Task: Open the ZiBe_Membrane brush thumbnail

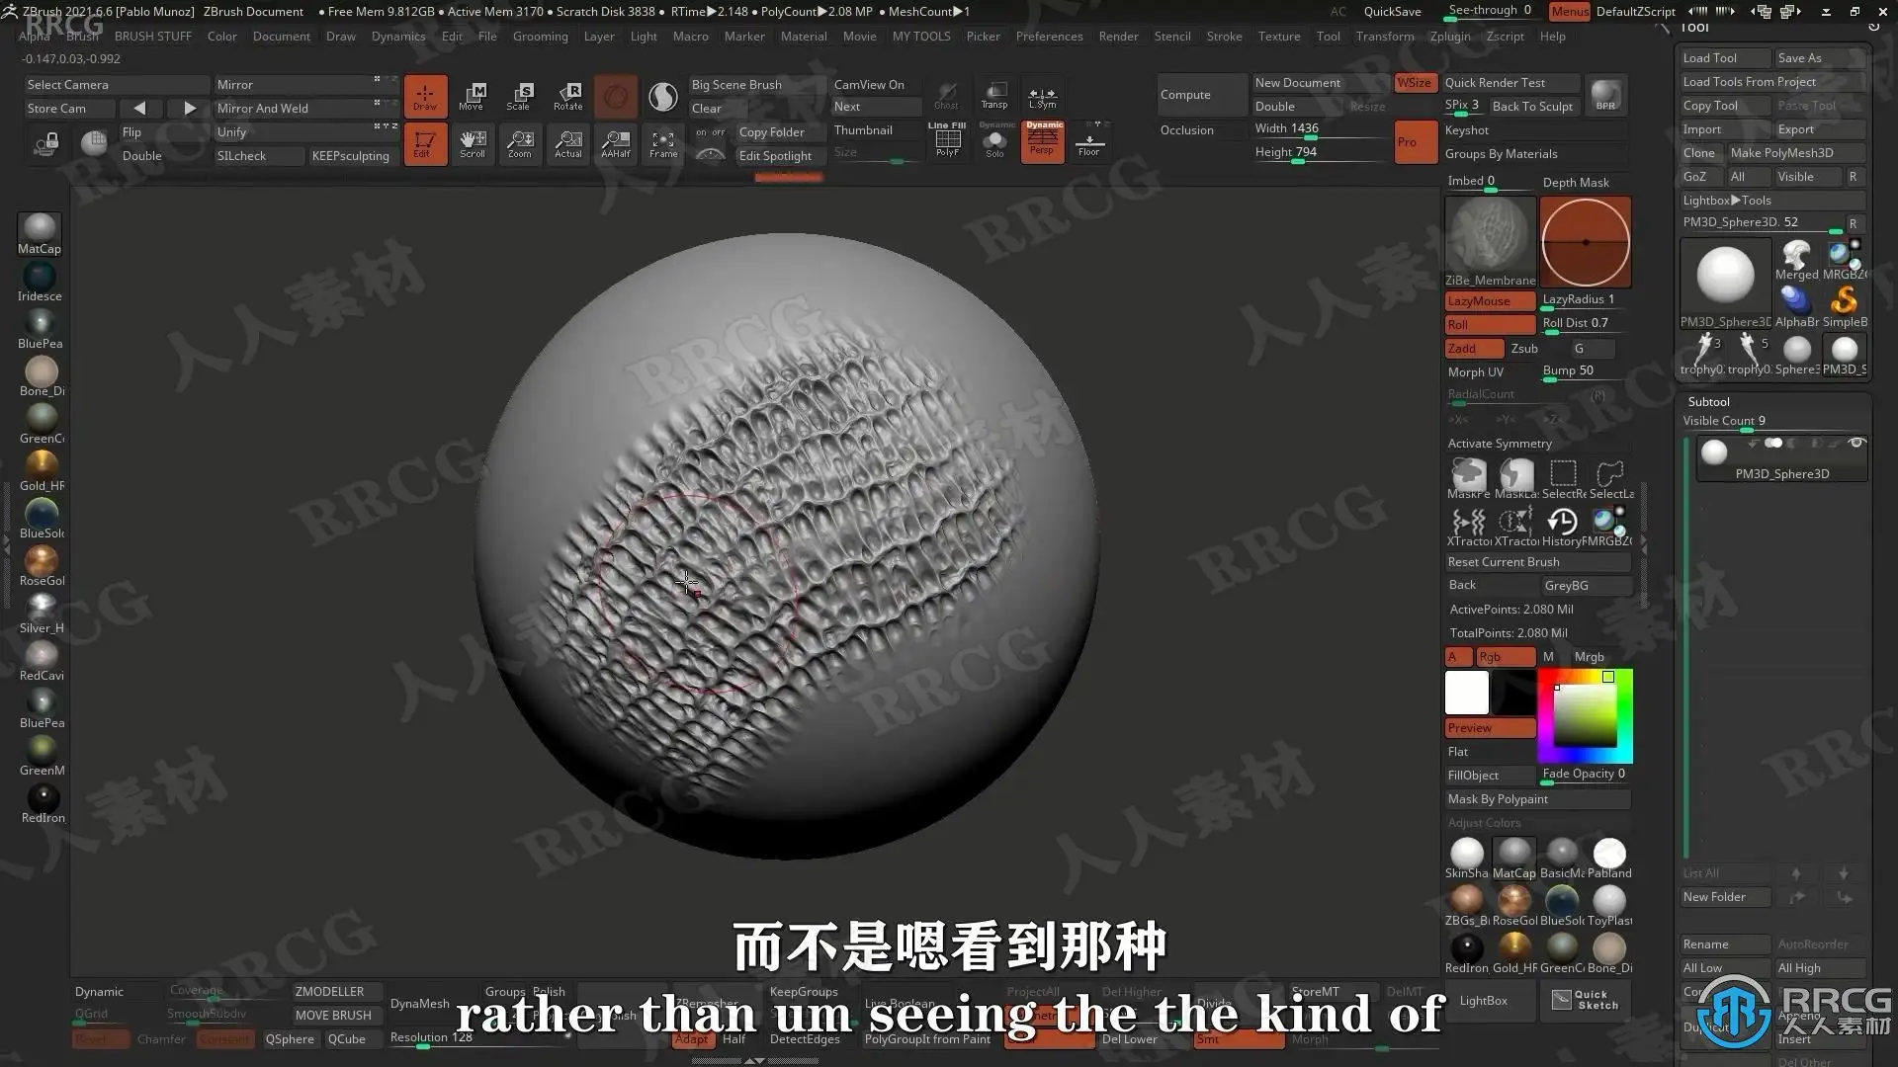Action: pyautogui.click(x=1490, y=241)
